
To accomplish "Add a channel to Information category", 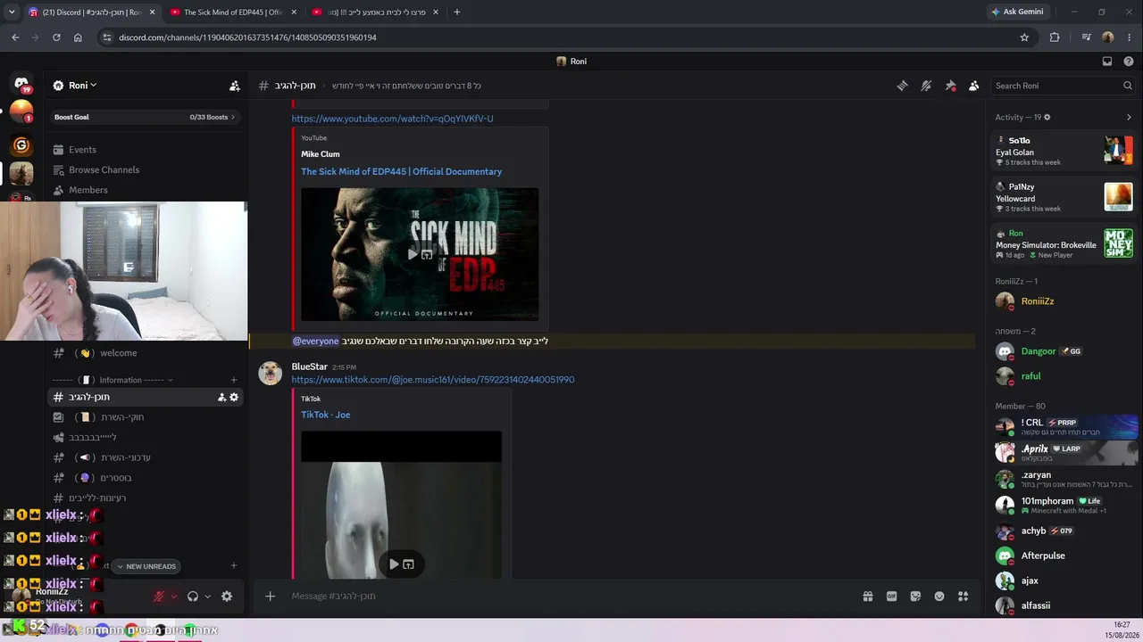I will click(x=234, y=381).
